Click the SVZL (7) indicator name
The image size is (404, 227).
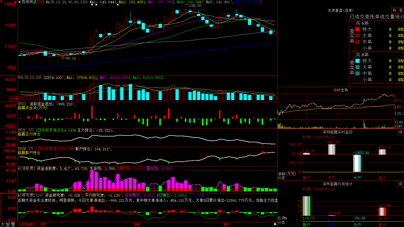(x=26, y=130)
